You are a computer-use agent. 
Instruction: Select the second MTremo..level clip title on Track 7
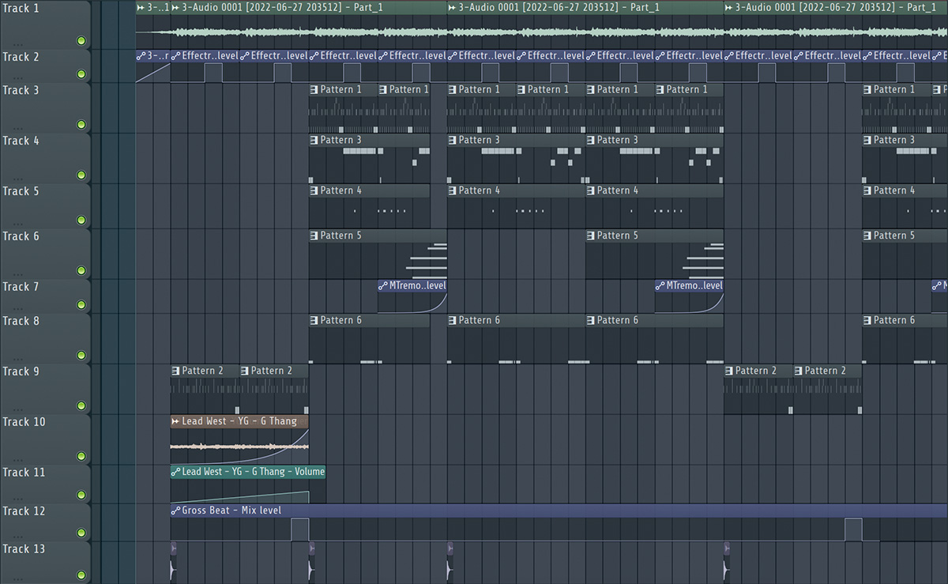[694, 285]
